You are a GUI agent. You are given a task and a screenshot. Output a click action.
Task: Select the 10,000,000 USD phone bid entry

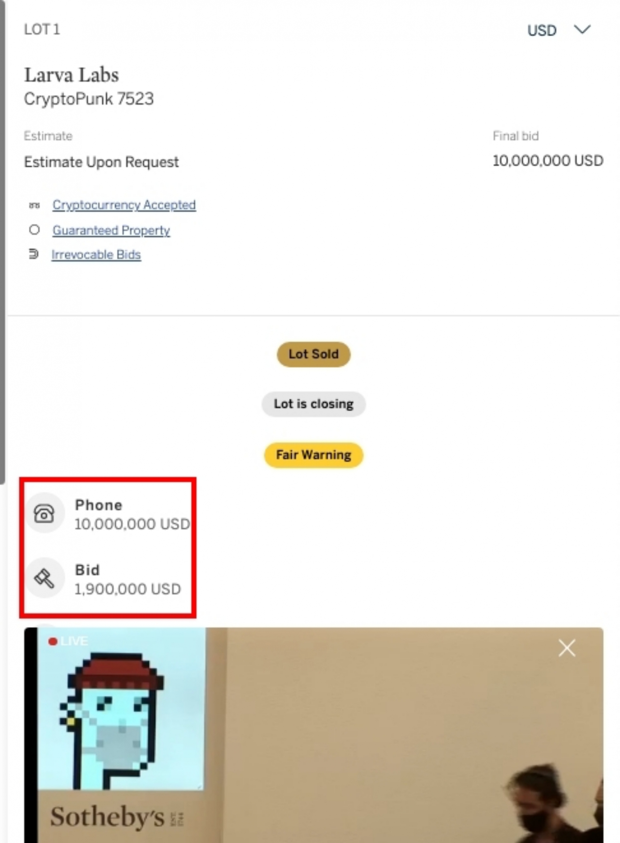click(x=109, y=514)
